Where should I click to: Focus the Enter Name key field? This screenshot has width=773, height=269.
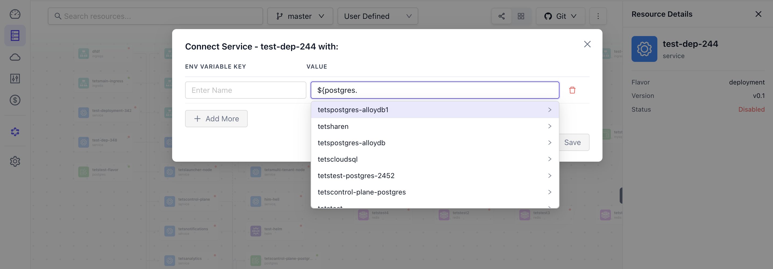pos(246,90)
